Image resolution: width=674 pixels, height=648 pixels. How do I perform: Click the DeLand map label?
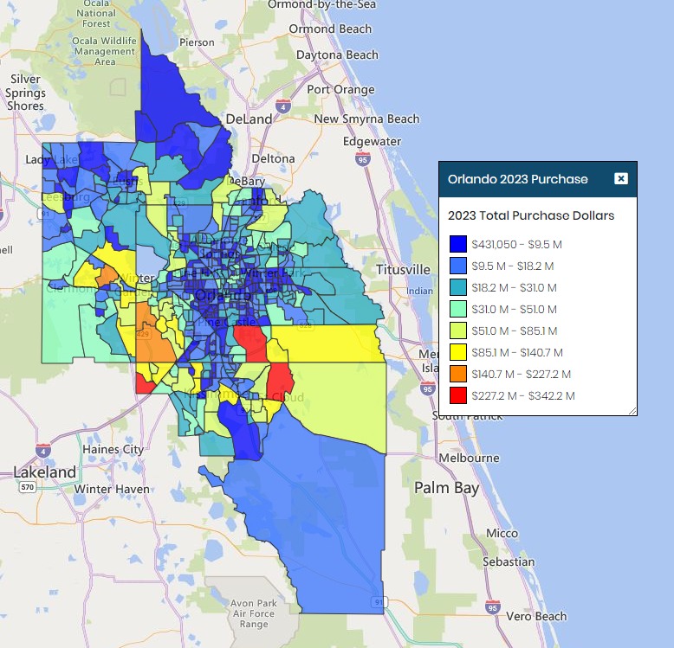tap(249, 119)
